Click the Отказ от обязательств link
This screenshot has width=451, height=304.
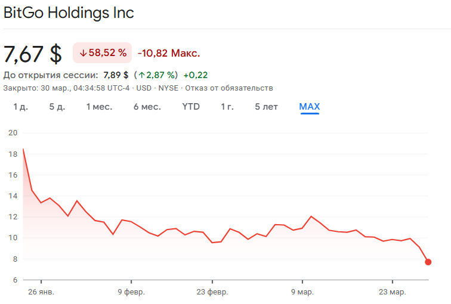tap(237, 88)
